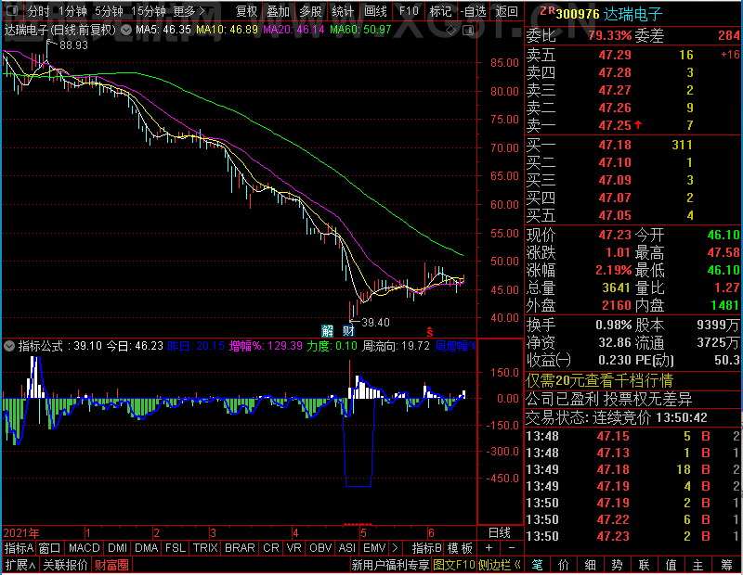Click the 返回 back button

[x=506, y=11]
